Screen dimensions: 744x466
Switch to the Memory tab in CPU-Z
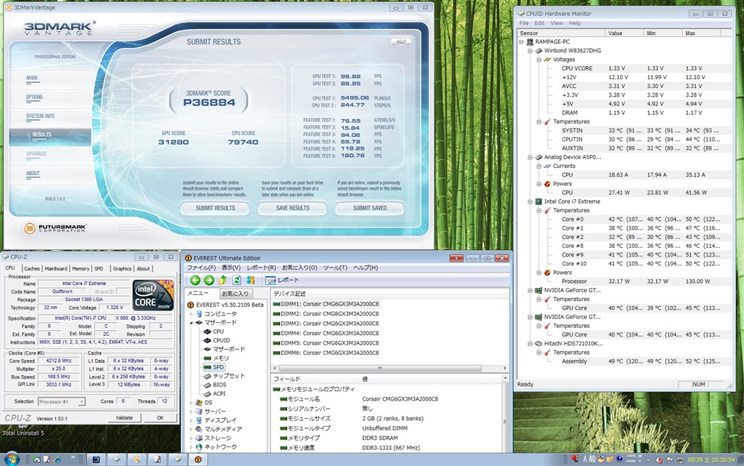click(x=81, y=268)
